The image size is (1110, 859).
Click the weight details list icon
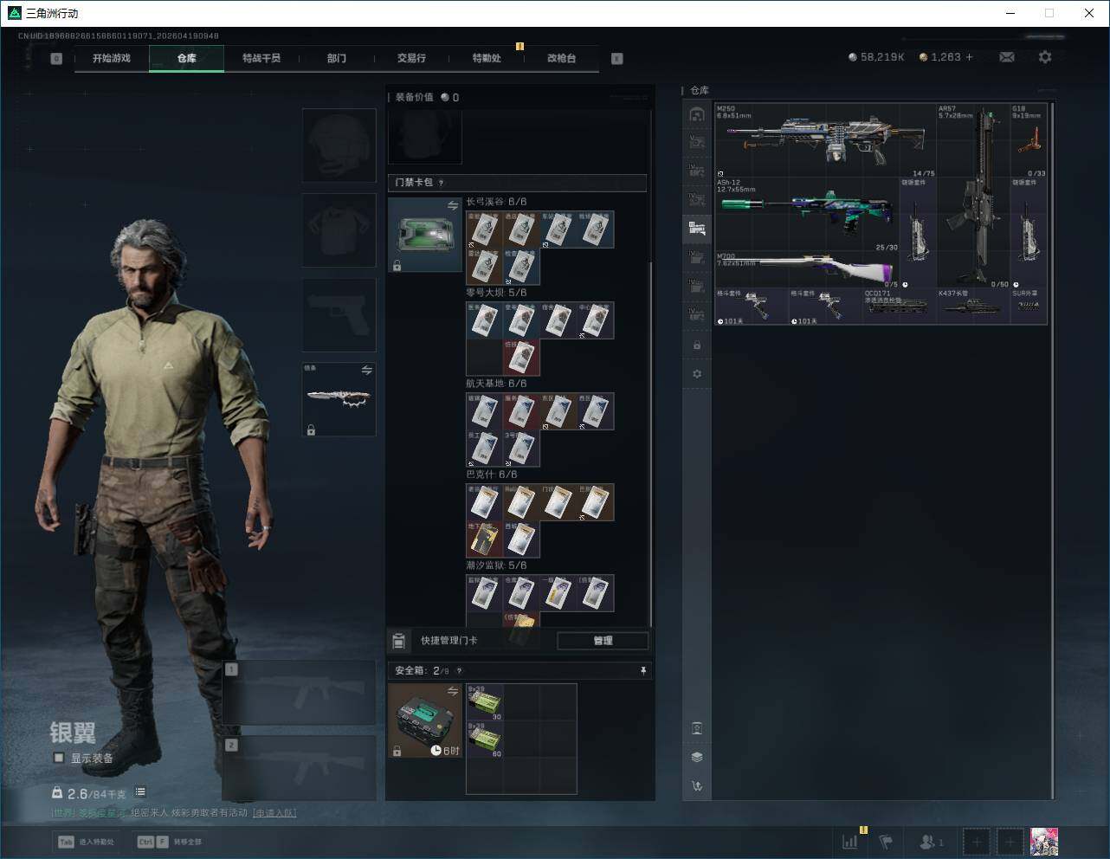[140, 792]
